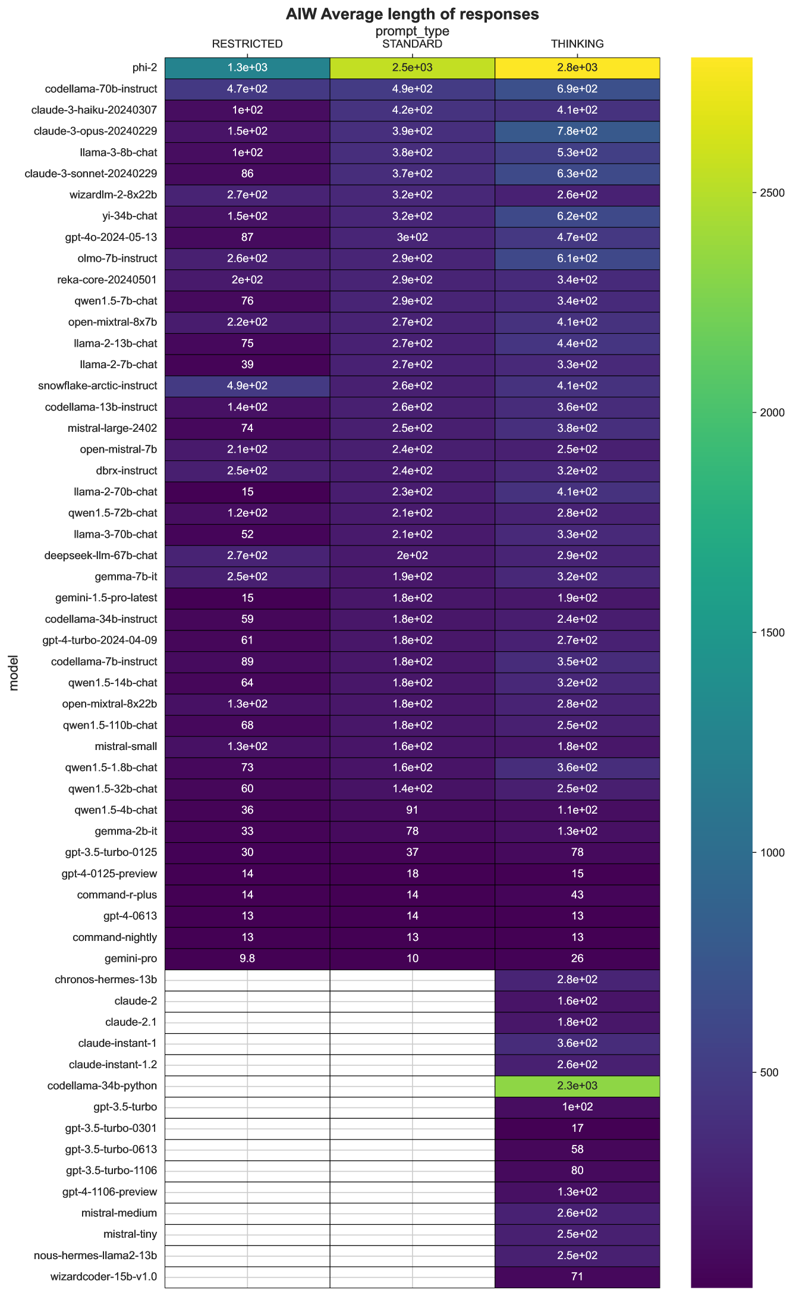The width and height of the screenshot is (793, 1296).
Task: Click the phi-2 THINKING cell showing 2.8e+03
Action: [x=577, y=68]
